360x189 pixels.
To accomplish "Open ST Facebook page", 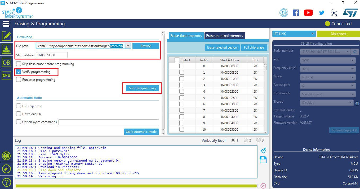I will coord(296,13).
